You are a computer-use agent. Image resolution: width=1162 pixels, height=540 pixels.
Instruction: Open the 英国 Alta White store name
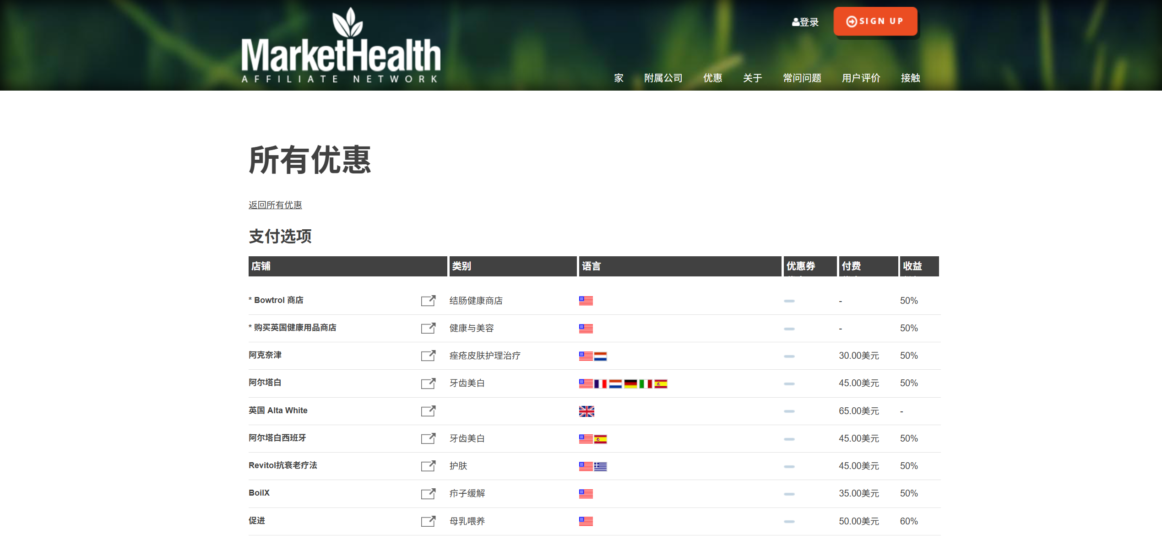point(278,410)
